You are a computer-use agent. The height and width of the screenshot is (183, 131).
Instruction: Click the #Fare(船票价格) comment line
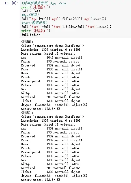(34, 23)
